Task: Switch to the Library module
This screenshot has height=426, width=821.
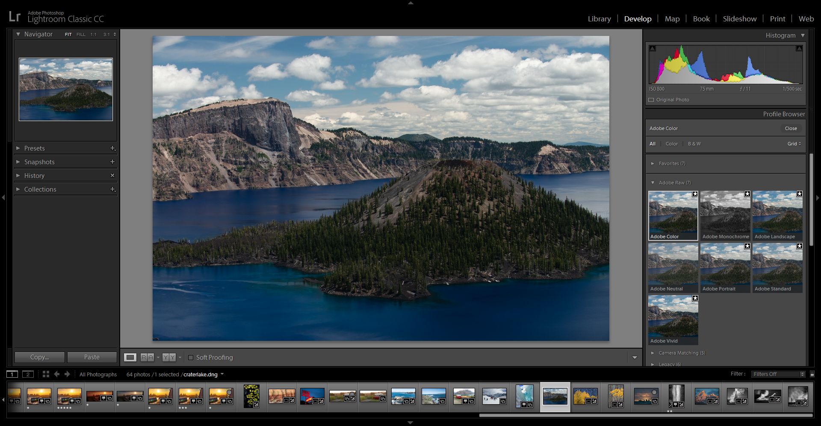Action: [x=599, y=18]
